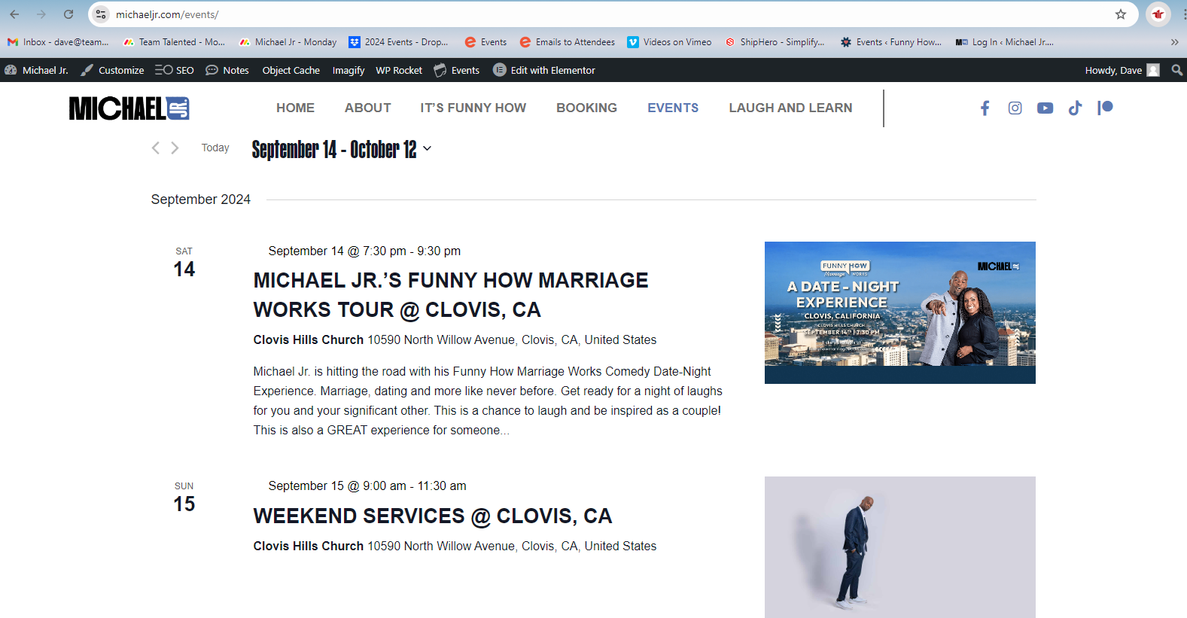The width and height of the screenshot is (1187, 618).
Task: Click the September 14 @ 7:30 pm event time
Action: coord(364,251)
